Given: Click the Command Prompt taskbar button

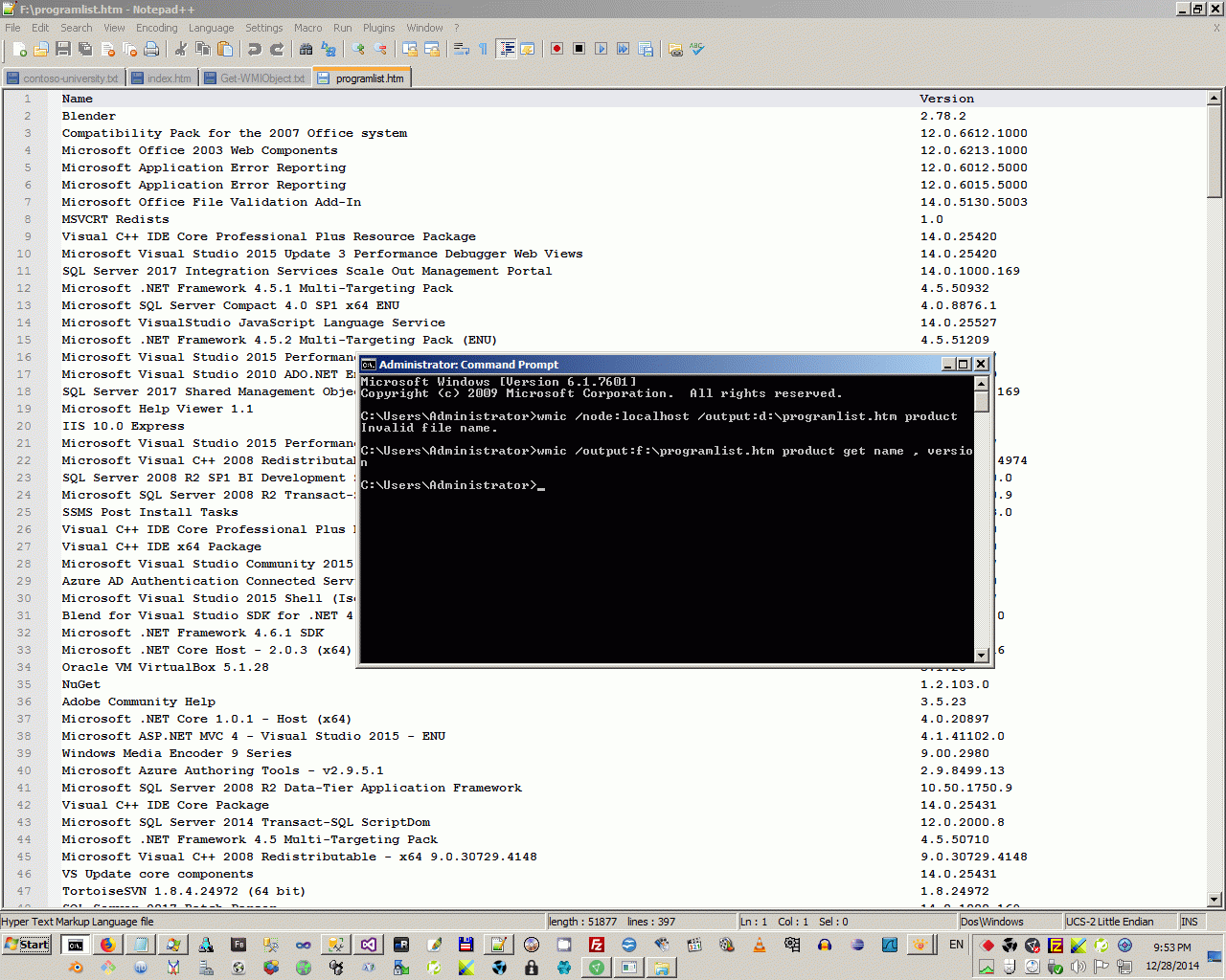Looking at the screenshot, I should pyautogui.click(x=76, y=945).
